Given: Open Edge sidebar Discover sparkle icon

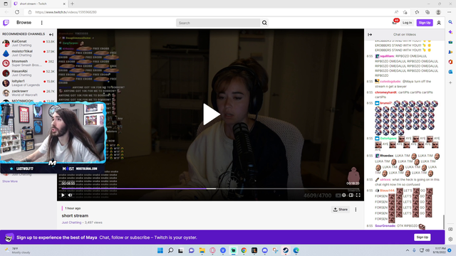Looking at the screenshot, I should 450,32.
